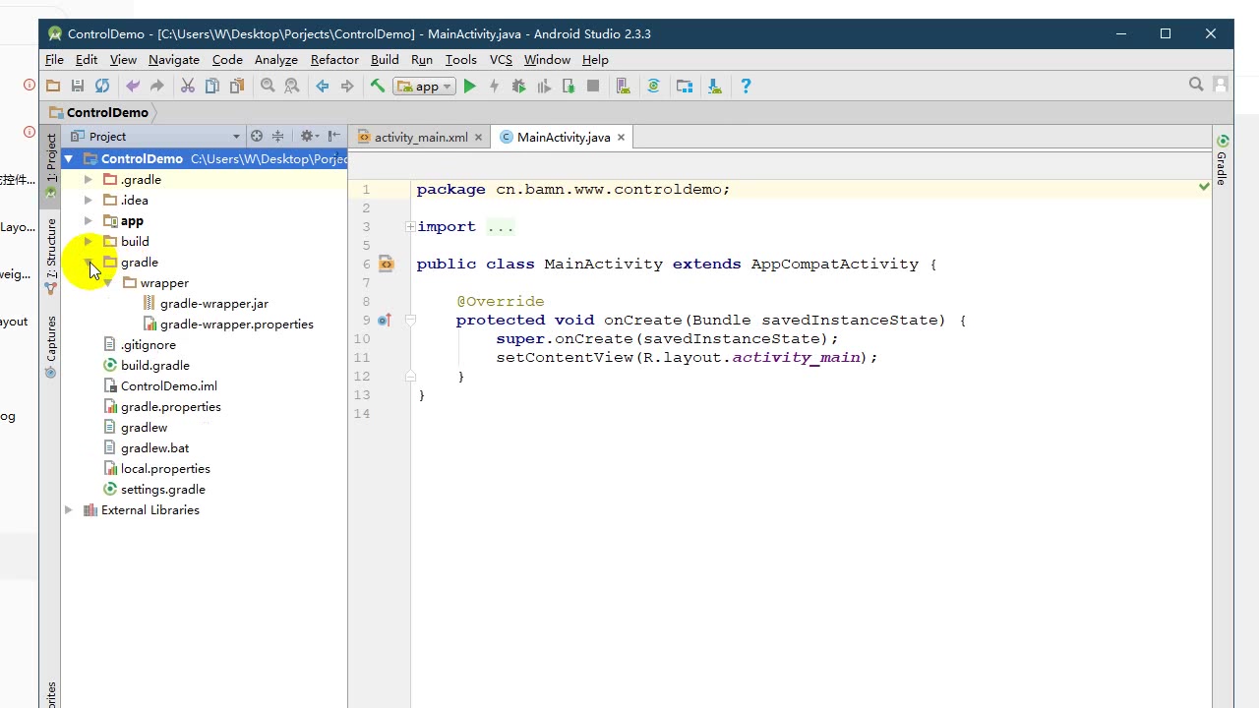Run the app with the green play icon
The width and height of the screenshot is (1259, 708).
(470, 87)
